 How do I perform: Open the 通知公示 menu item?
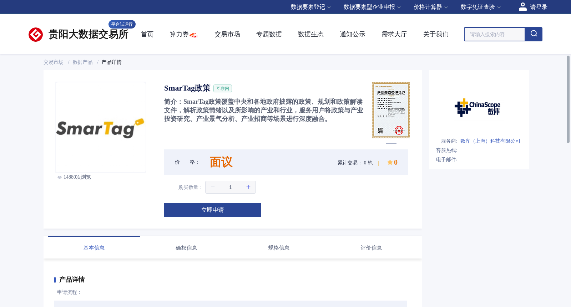(352, 34)
